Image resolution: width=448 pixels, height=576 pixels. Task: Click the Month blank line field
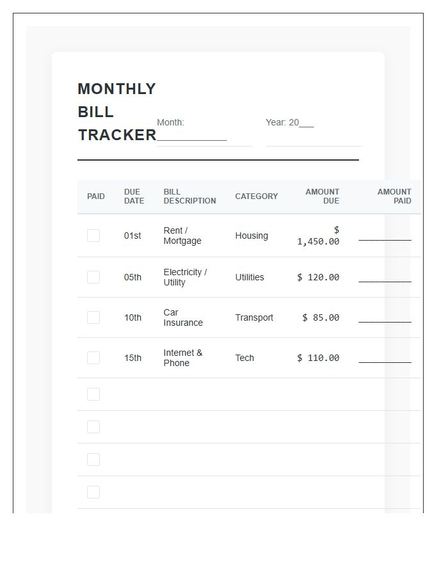click(x=205, y=132)
